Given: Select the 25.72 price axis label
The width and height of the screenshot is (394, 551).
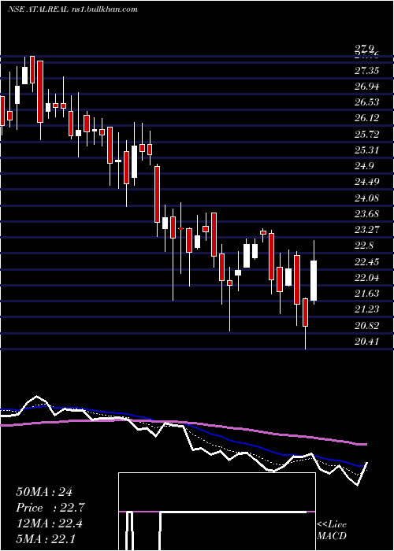Looking at the screenshot, I should 366,135.
